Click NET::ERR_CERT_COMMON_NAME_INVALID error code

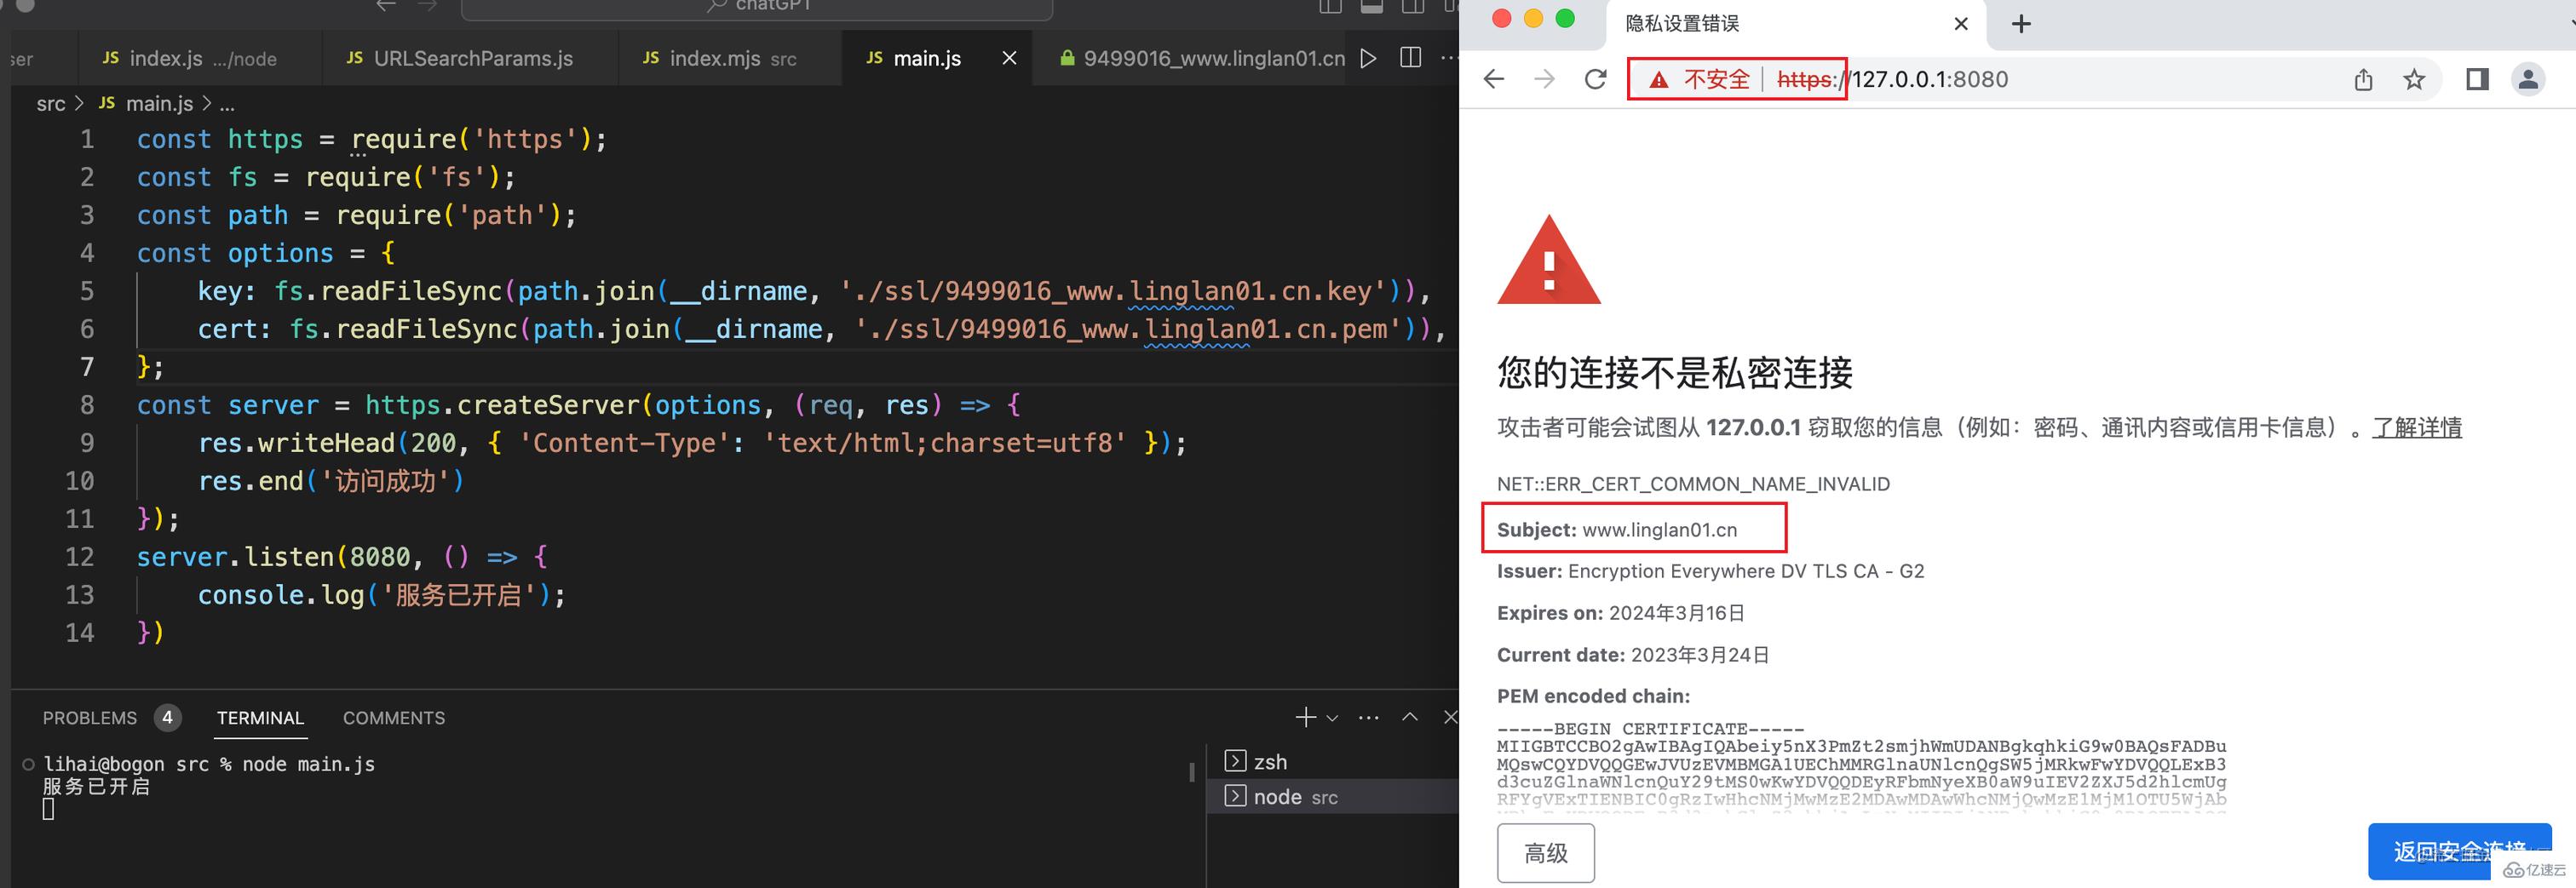(x=1693, y=484)
